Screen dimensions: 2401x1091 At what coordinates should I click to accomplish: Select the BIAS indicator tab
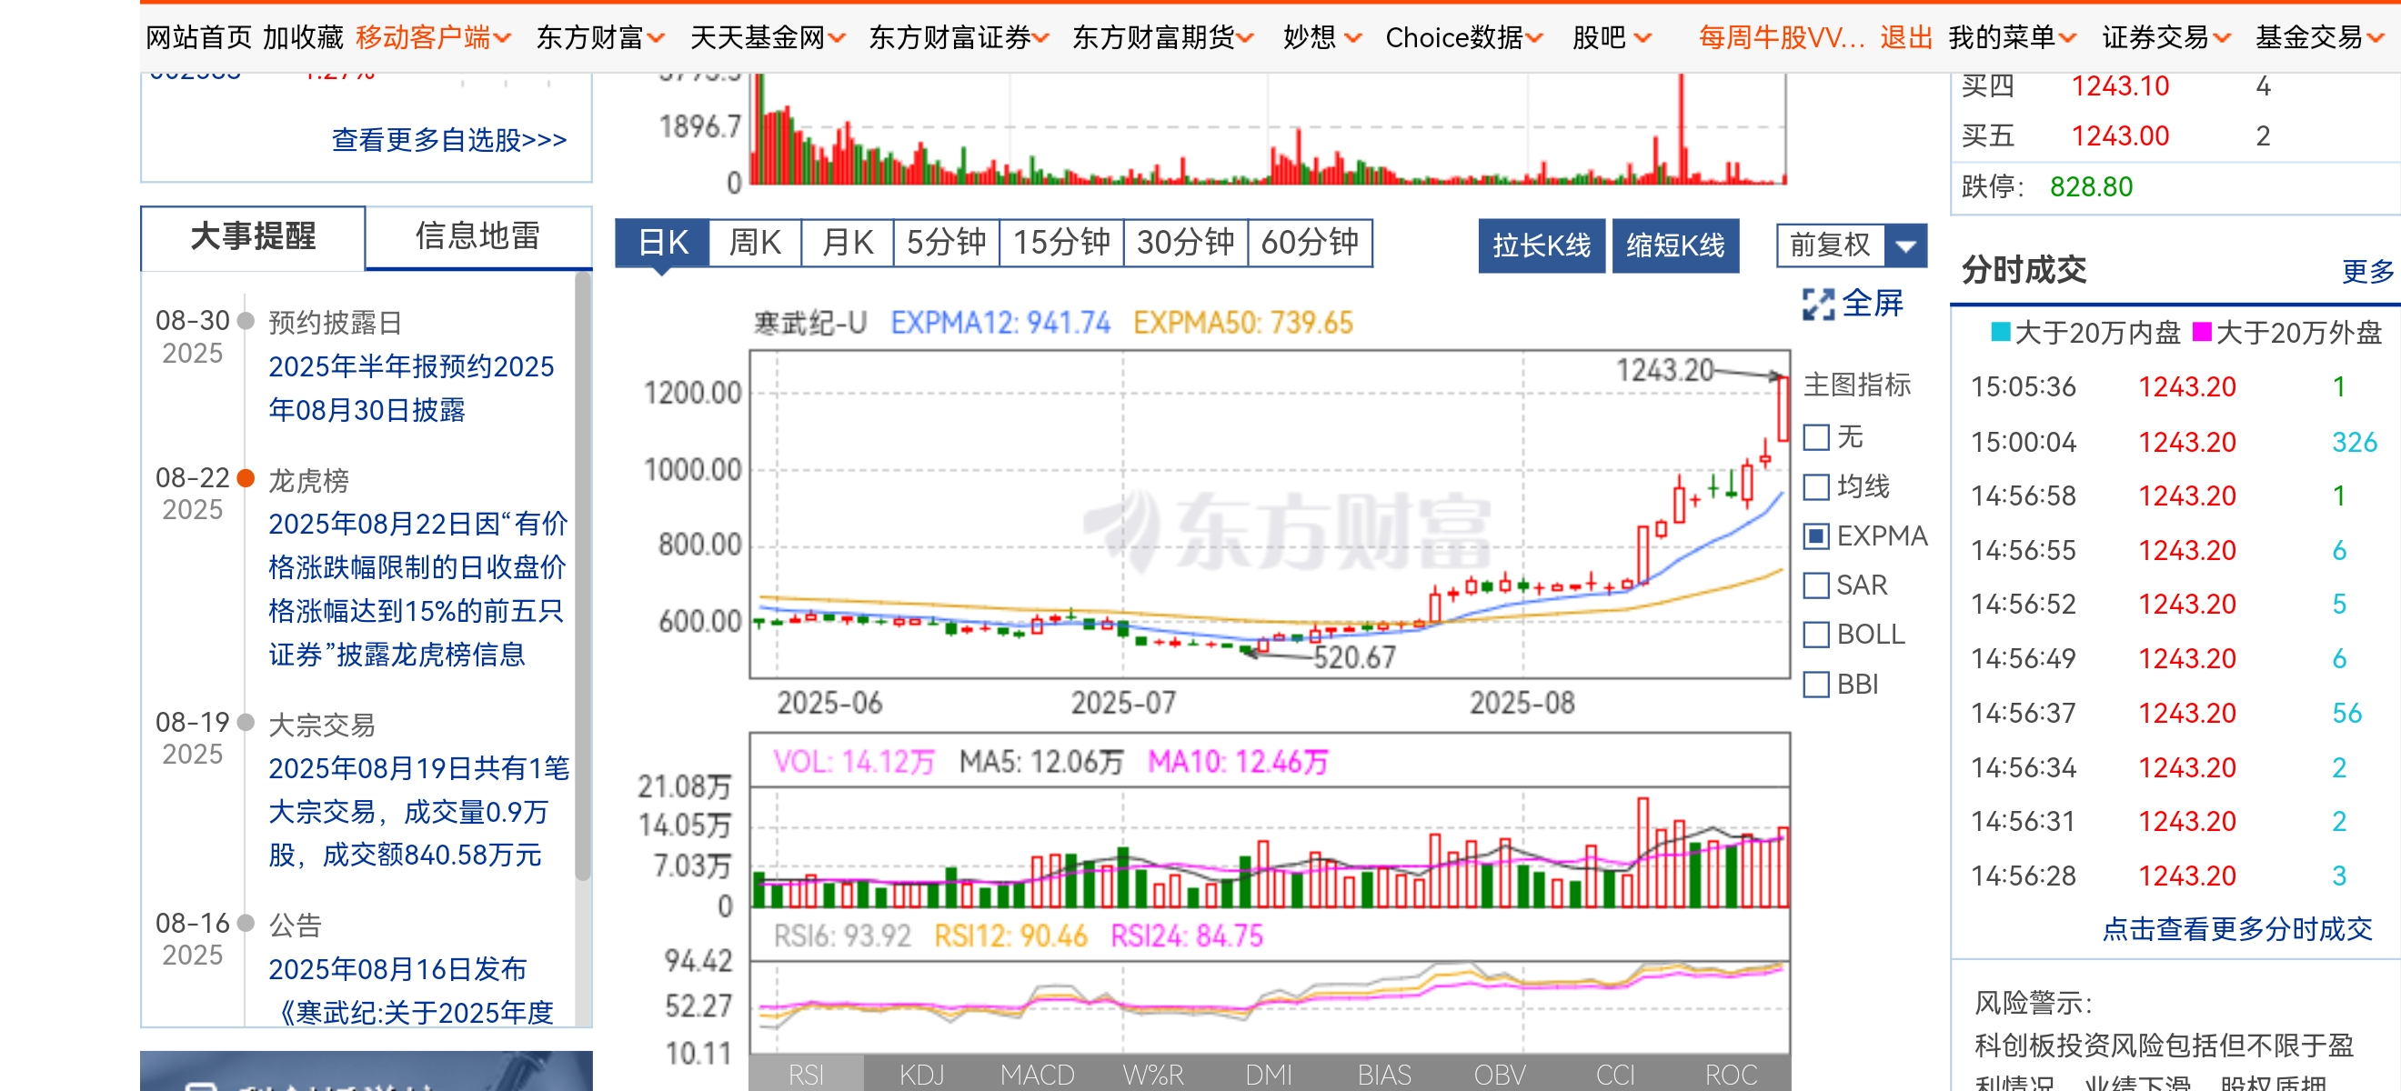point(1384,1075)
